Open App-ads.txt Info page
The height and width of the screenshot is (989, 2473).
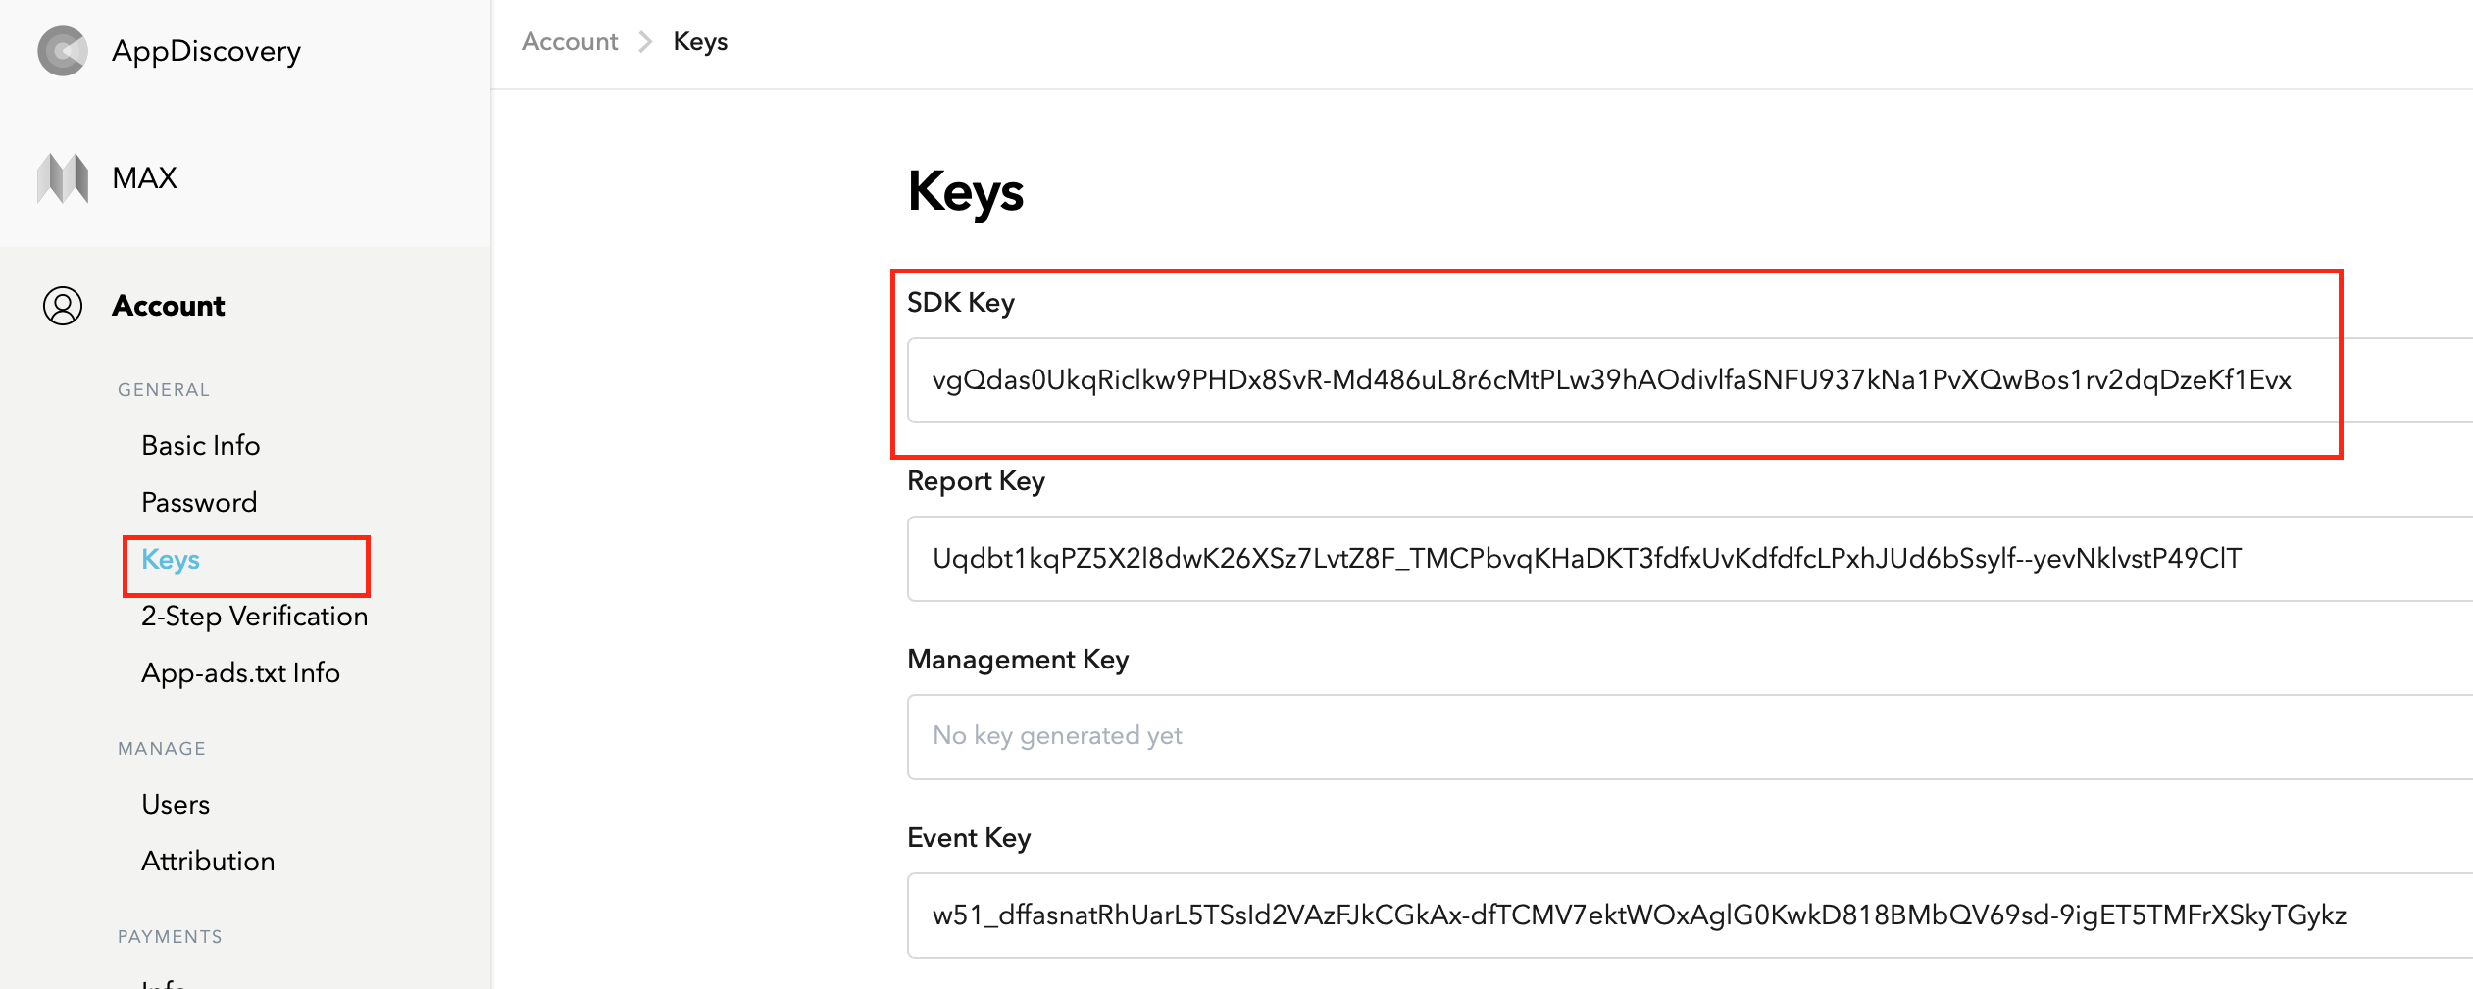[240, 673]
